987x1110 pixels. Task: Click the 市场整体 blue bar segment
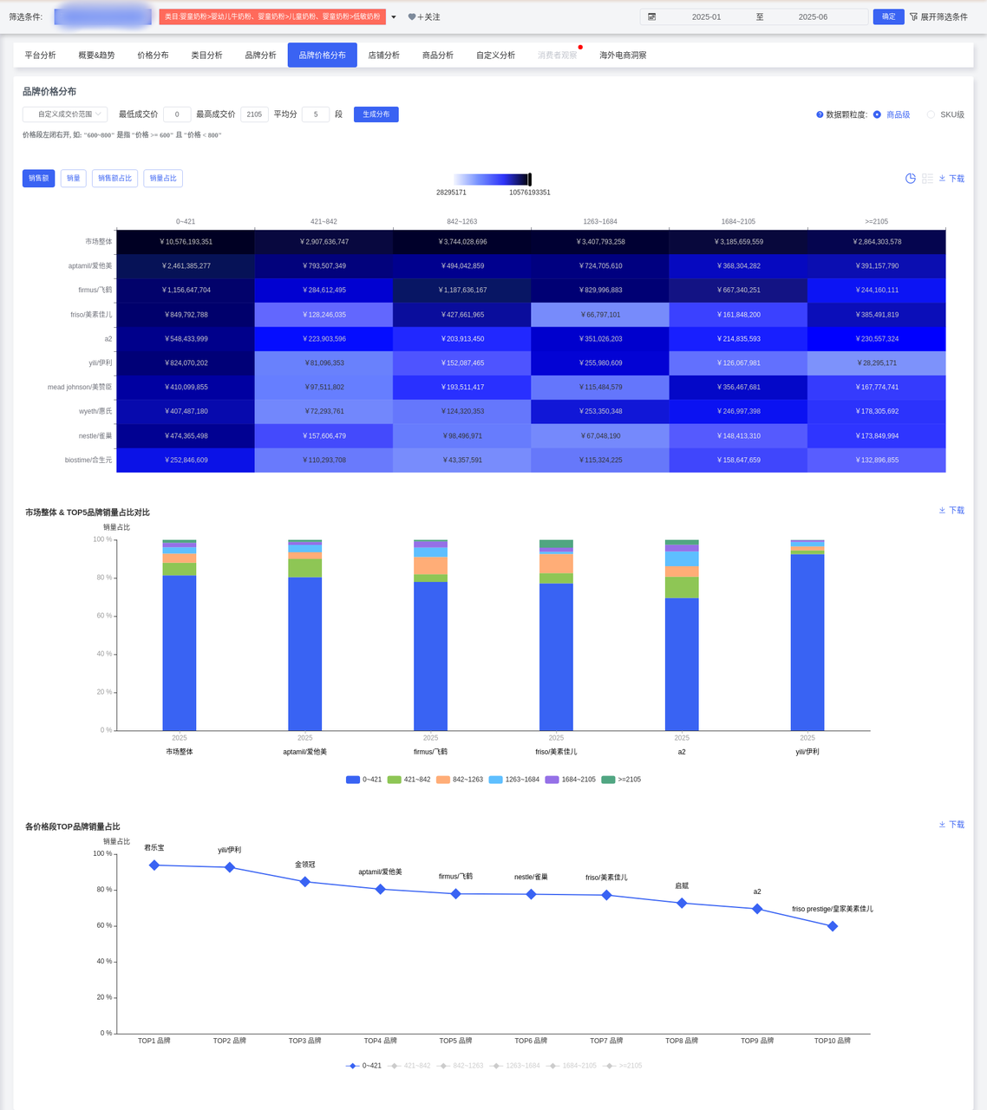coord(180,653)
